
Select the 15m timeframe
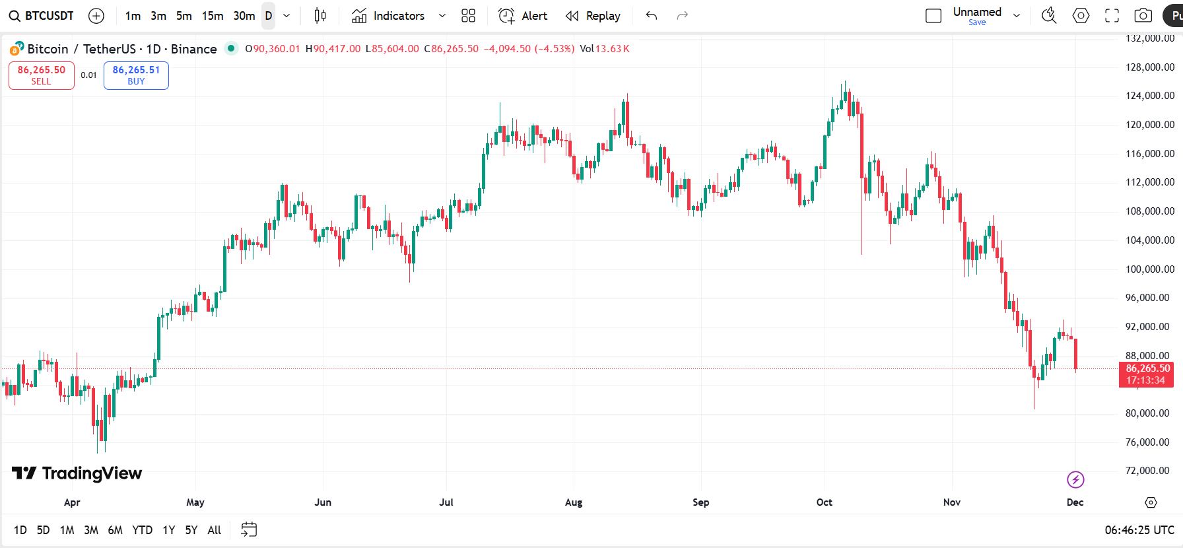tap(212, 16)
